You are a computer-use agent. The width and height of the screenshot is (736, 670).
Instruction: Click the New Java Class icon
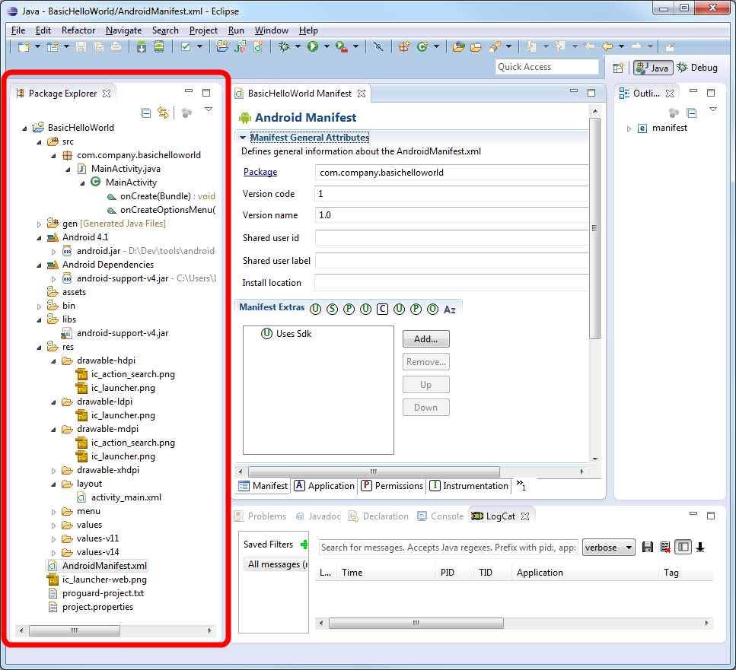pos(422,46)
